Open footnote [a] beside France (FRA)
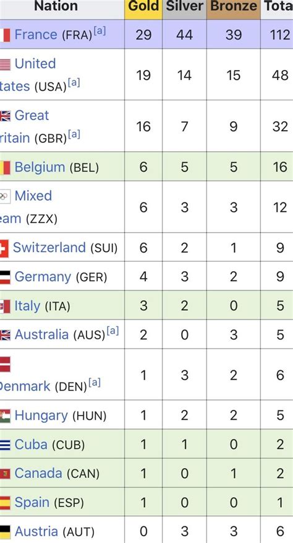Image resolution: width=293 pixels, height=543 pixels. [100, 31]
